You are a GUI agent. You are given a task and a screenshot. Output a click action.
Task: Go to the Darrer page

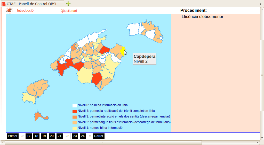(x=99, y=136)
